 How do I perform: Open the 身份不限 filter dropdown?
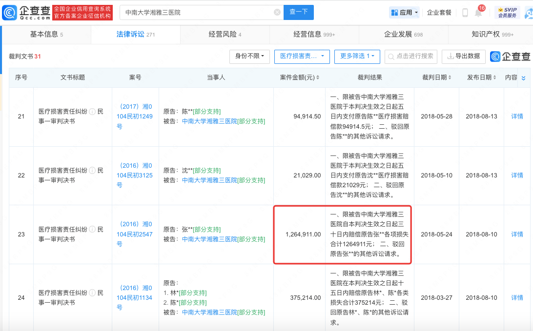(249, 57)
